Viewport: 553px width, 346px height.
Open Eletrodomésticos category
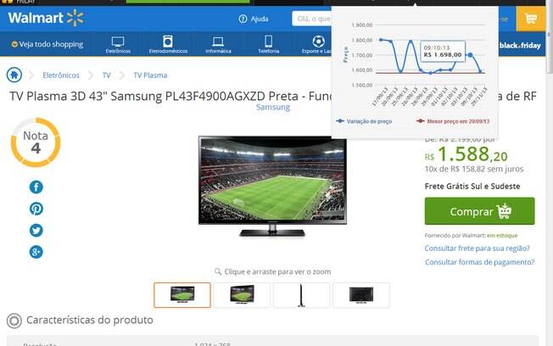[x=168, y=44]
